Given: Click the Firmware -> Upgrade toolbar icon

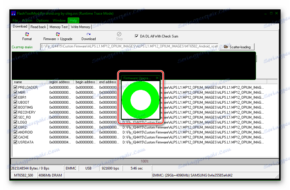Looking at the screenshot, I should pyautogui.click(x=58, y=34).
